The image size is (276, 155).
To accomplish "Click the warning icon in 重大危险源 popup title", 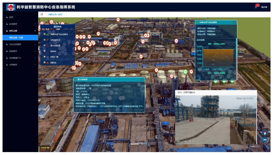I will pos(76,79).
